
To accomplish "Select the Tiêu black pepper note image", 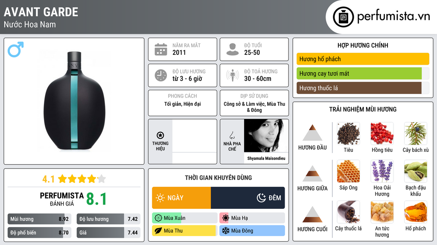I will point(348,134).
